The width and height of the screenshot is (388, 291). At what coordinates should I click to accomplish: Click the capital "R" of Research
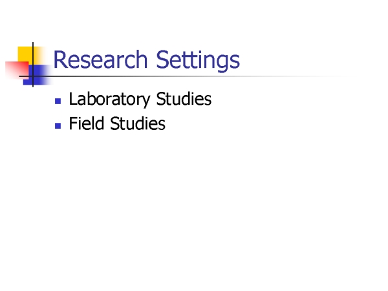59,59
